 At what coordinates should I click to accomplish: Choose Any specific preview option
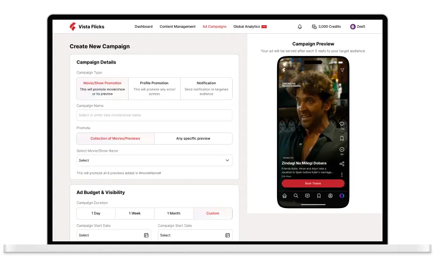tap(193, 139)
